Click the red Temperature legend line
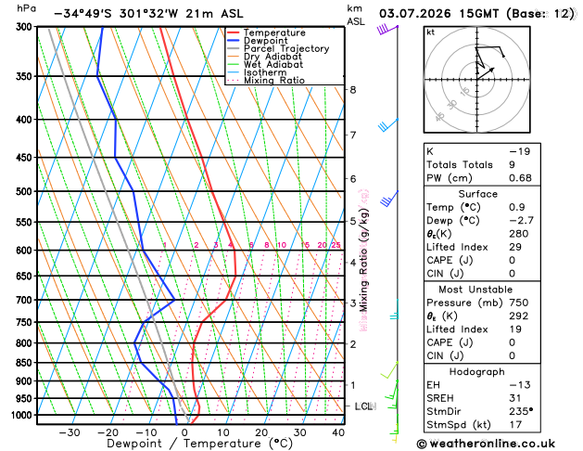Image resolution: width=583 pixels, height=451 pixels. pos(234,32)
